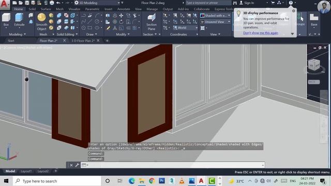Select the Solid Union tool
Viewport: 331px width, 186px height.
[59, 16]
